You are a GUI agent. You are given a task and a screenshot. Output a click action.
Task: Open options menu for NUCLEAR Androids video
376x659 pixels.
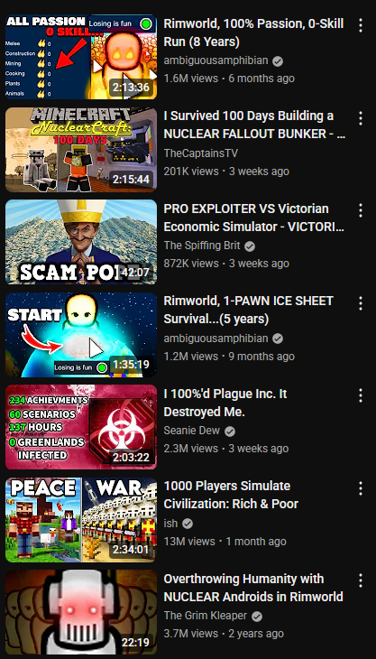361,580
